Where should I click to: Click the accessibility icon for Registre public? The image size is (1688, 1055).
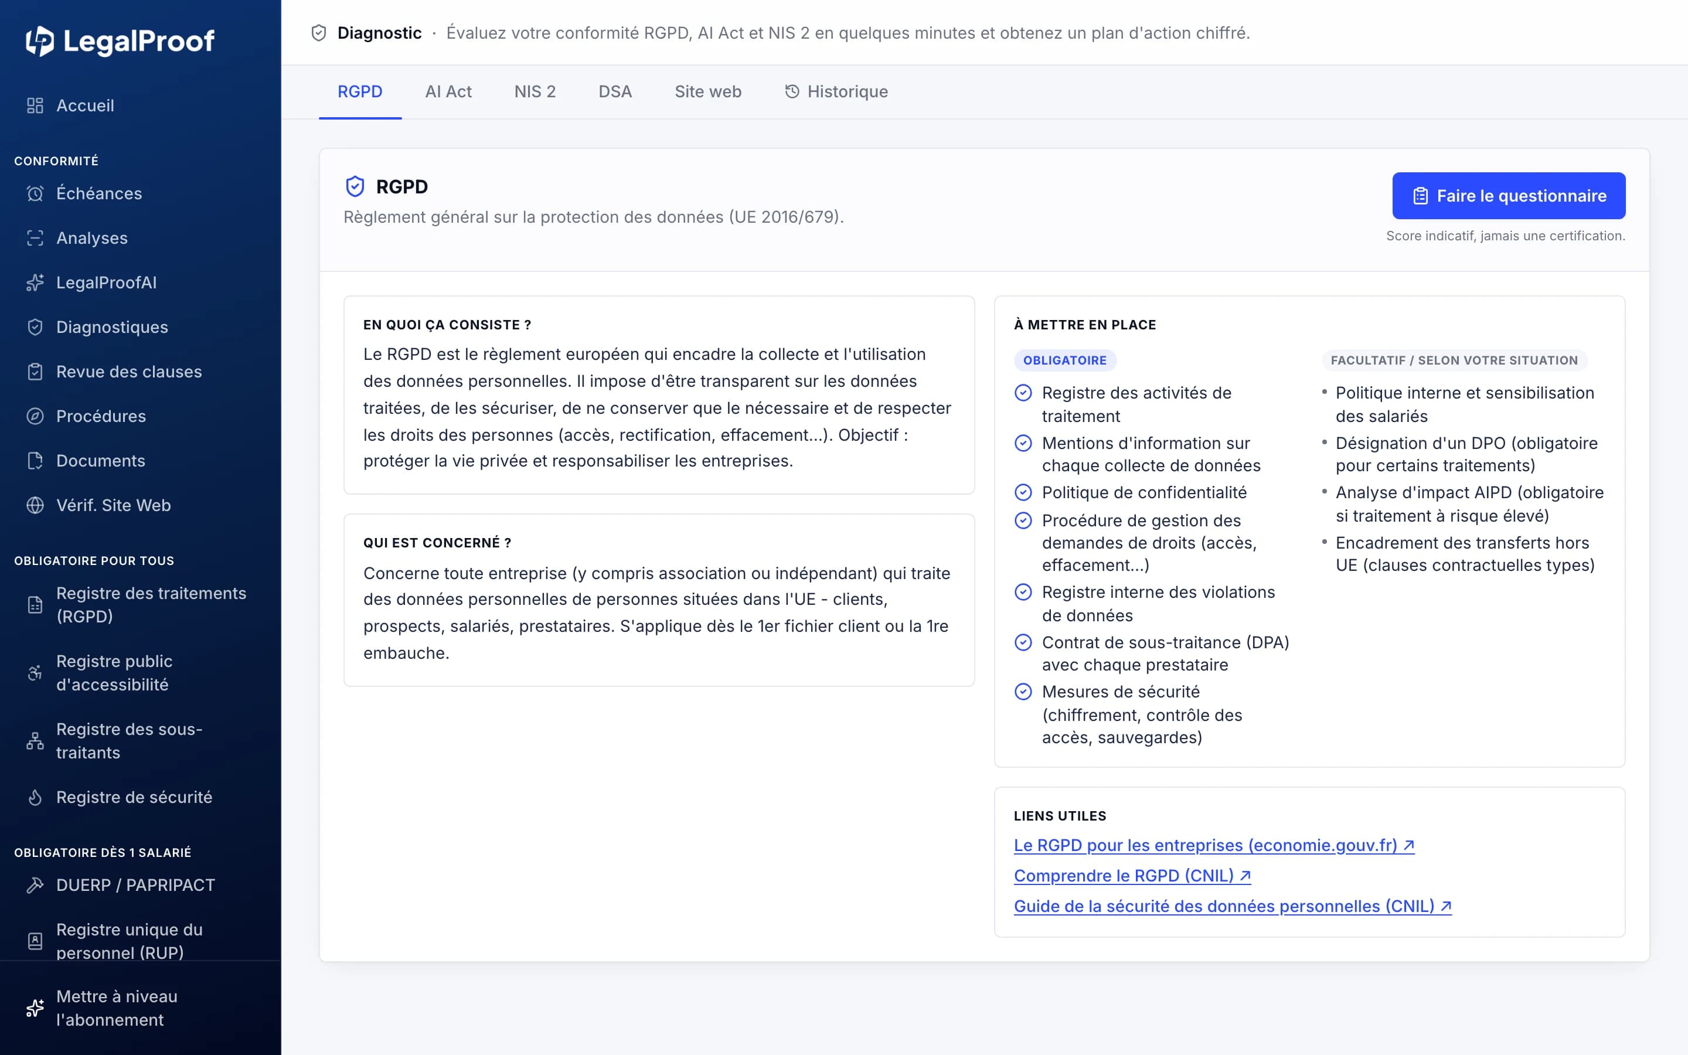pos(35,673)
